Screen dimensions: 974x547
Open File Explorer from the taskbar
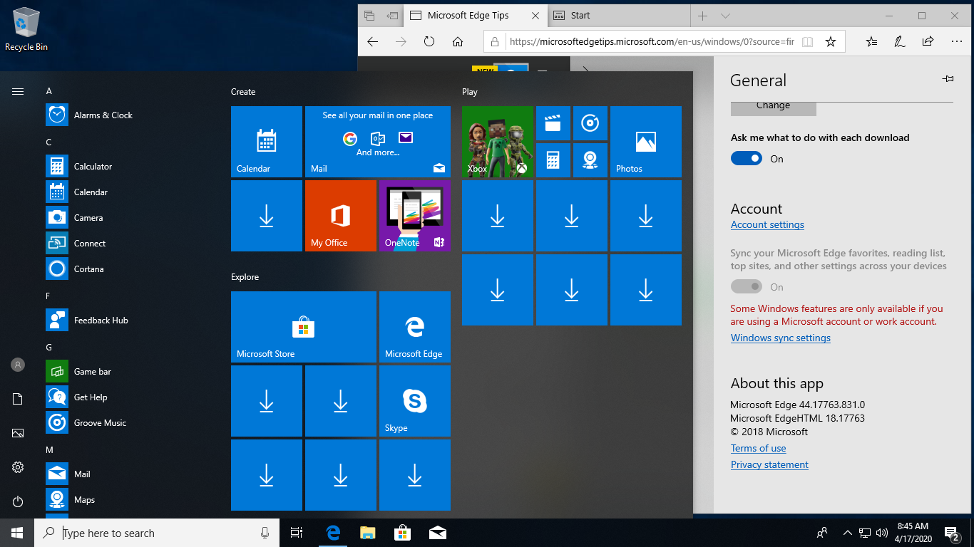pyautogui.click(x=368, y=533)
